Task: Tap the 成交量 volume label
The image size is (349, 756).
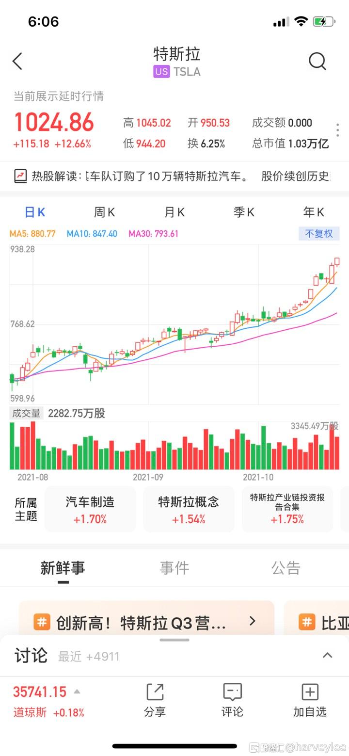Action: coord(26,413)
